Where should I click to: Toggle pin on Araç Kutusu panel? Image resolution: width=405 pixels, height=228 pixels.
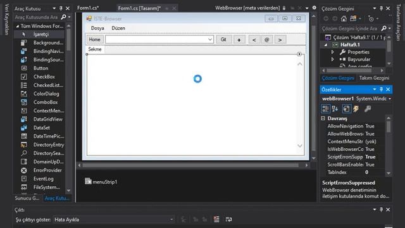point(61,8)
